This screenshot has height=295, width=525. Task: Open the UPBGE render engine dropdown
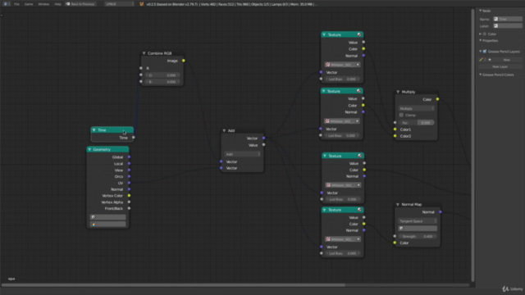tap(119, 4)
